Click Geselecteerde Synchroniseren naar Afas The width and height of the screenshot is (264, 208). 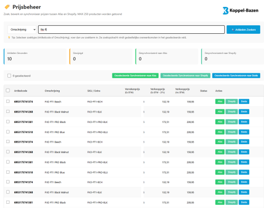[x=135, y=75]
